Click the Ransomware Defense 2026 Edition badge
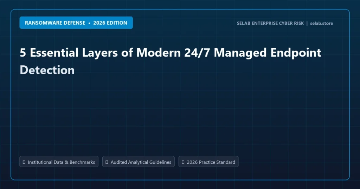This screenshot has width=360, height=189. (76, 23)
